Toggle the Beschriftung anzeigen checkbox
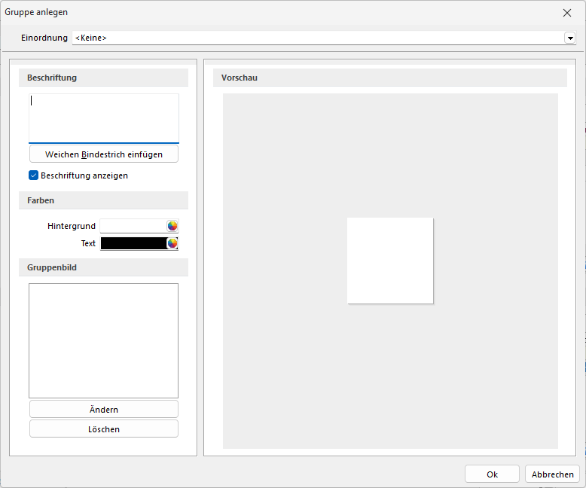This screenshot has width=586, height=488. [33, 175]
